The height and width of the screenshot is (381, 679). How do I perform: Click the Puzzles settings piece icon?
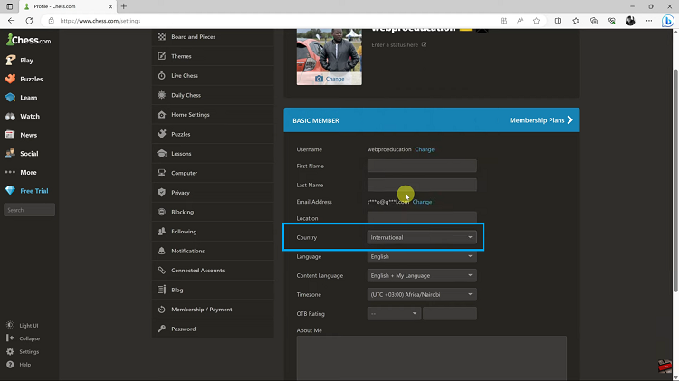(161, 134)
